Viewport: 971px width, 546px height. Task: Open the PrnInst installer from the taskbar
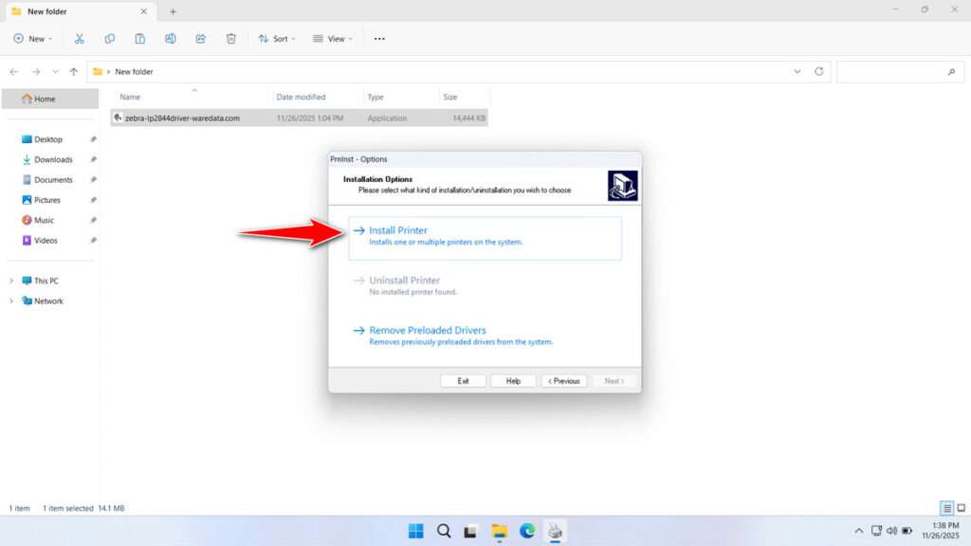click(555, 531)
